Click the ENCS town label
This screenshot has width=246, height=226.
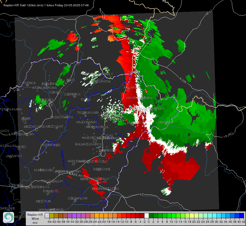[x=71, y=80]
